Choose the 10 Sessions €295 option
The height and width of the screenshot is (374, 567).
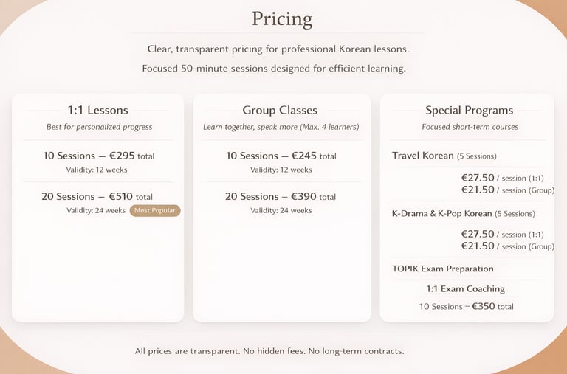point(97,156)
